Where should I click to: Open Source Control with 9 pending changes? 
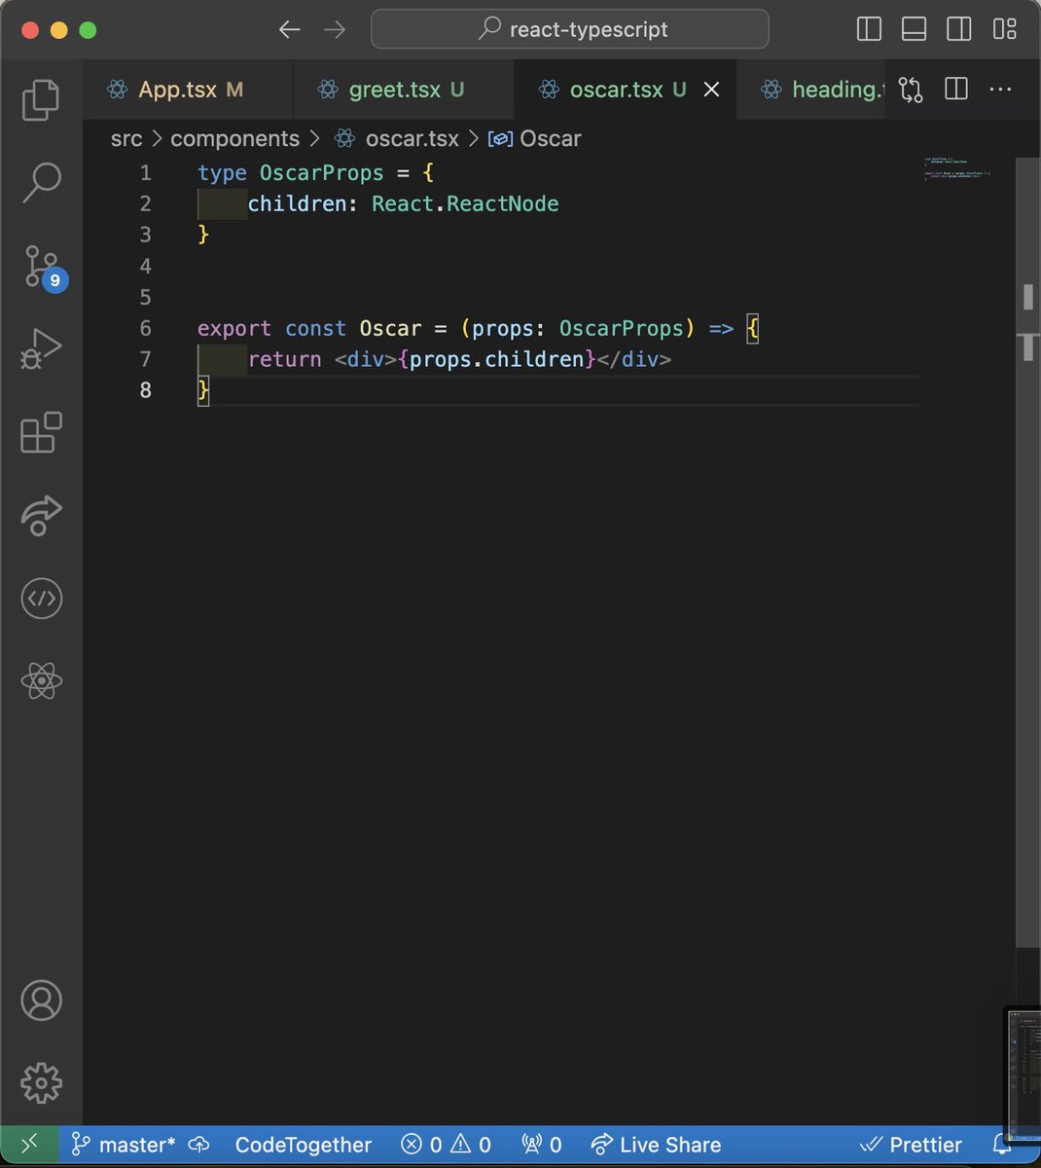coord(43,266)
